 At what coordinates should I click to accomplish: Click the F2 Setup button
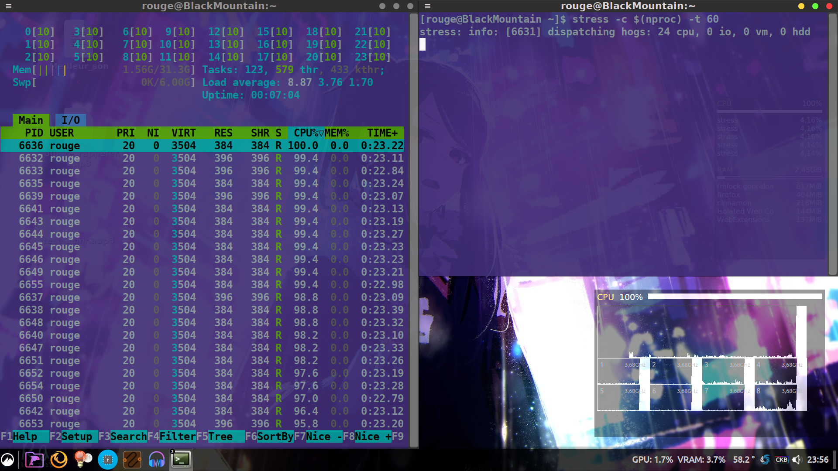pos(76,437)
